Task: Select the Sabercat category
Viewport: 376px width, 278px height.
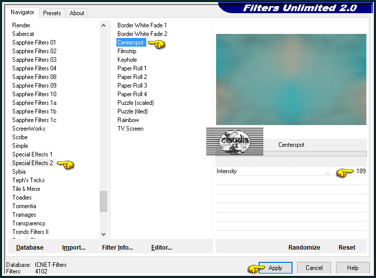Action: click(23, 34)
